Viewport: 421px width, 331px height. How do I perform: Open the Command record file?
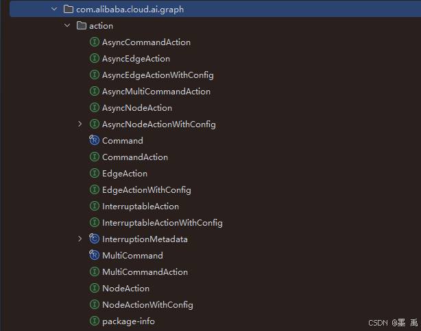[x=123, y=141]
